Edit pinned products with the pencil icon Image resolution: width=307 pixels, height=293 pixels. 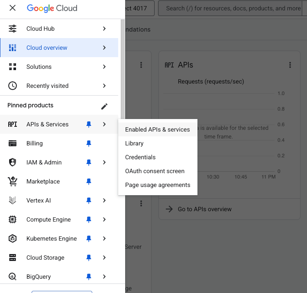click(x=104, y=106)
